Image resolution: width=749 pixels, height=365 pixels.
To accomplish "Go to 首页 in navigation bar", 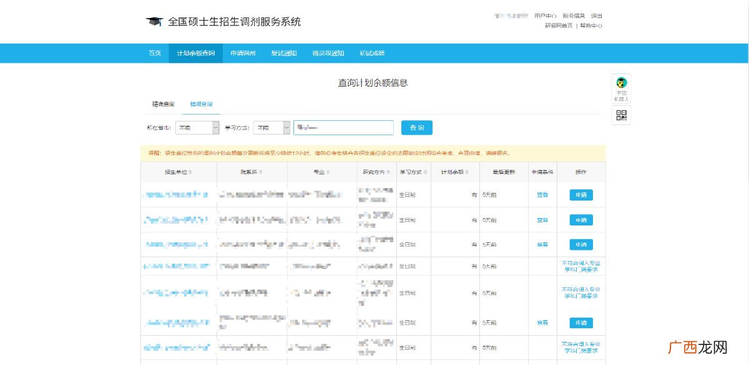I will [155, 54].
